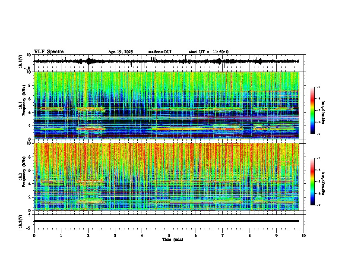Screen dimensions: 342x264
Task: Click the ch.3 flat black trace
Action: (x=166, y=221)
